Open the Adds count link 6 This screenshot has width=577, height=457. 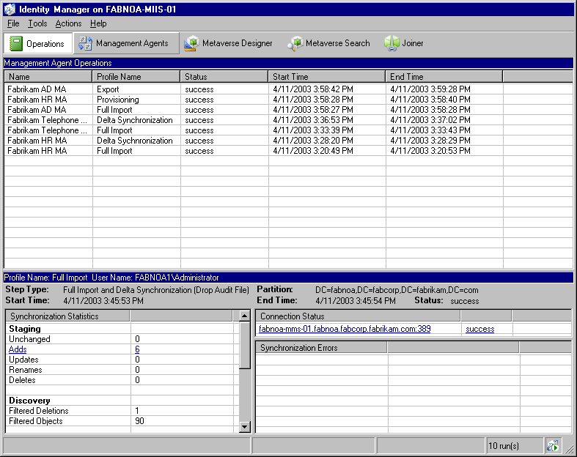[137, 349]
